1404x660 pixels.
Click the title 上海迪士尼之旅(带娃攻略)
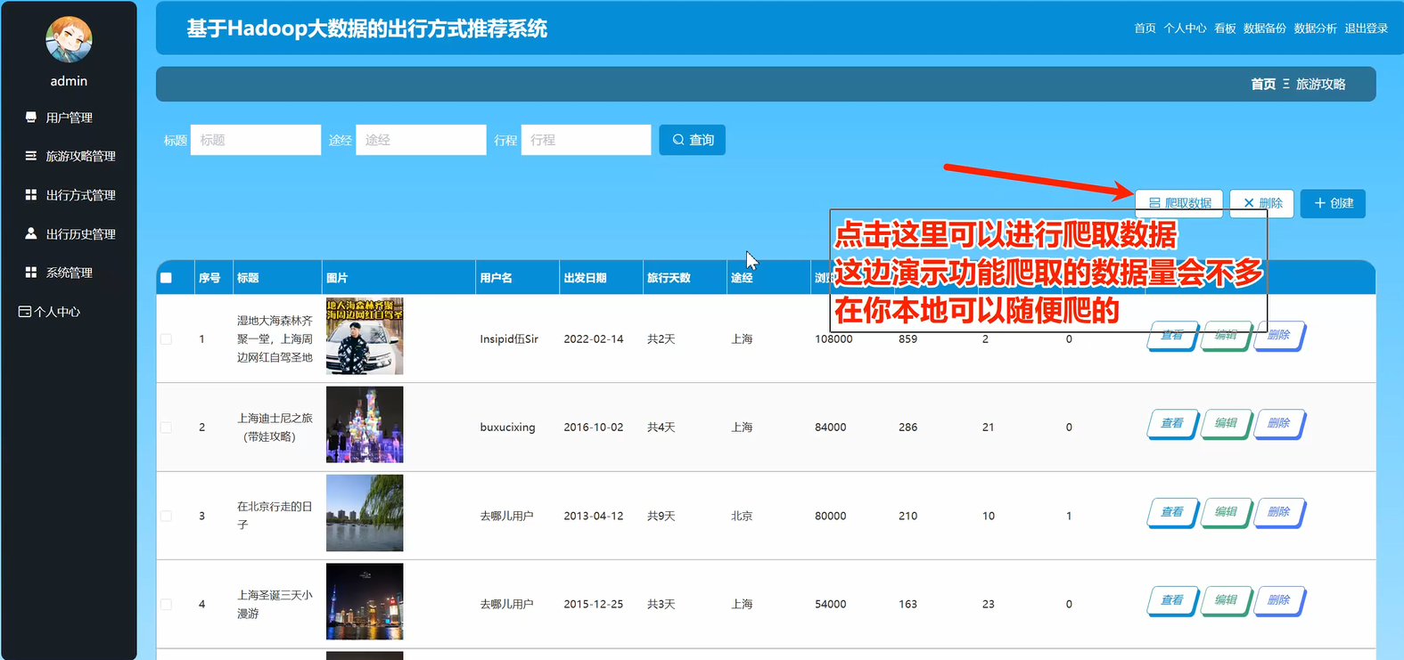pos(275,428)
